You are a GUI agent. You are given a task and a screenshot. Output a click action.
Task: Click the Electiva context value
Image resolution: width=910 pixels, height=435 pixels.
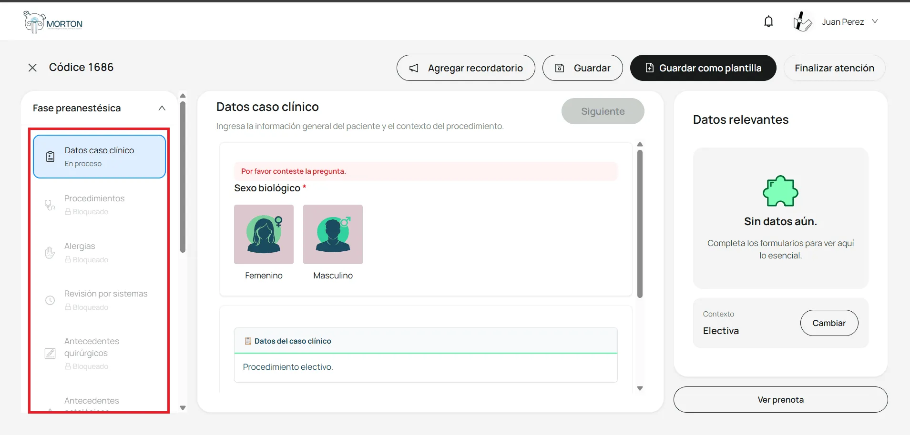[721, 331]
